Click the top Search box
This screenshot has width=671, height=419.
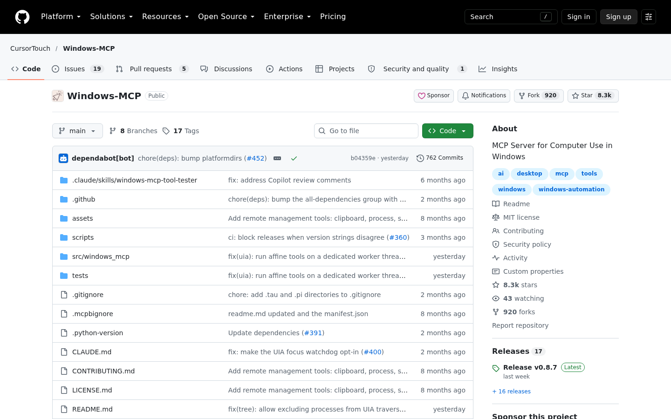tap(511, 17)
